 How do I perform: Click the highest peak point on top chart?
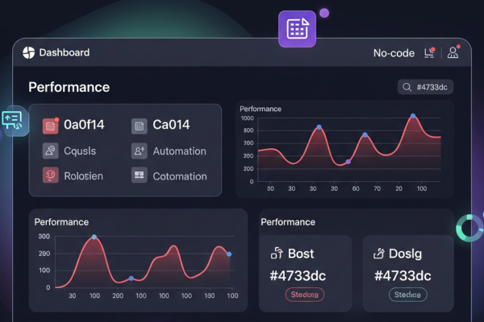pos(413,116)
